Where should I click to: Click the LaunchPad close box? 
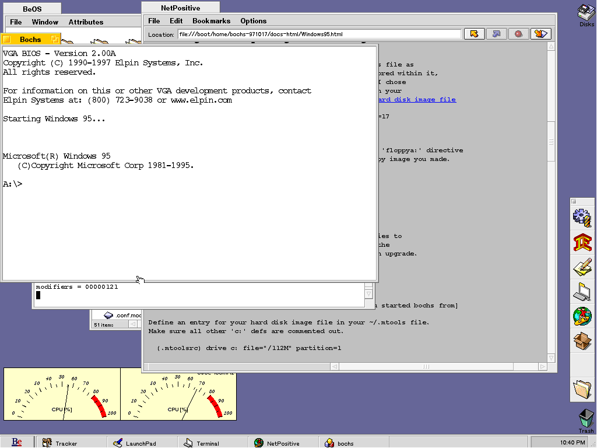574,201
